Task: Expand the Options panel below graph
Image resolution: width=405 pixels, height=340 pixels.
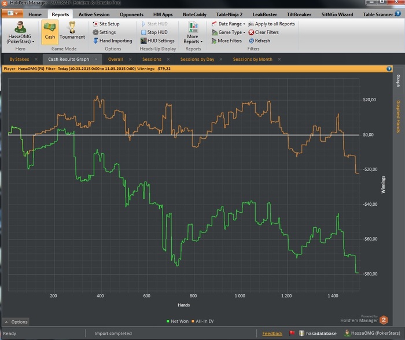Action: [x=16, y=322]
